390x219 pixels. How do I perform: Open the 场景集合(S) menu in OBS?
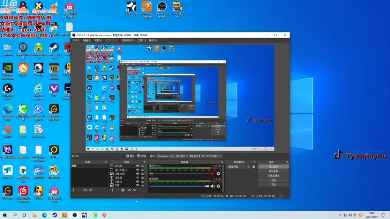[128, 40]
